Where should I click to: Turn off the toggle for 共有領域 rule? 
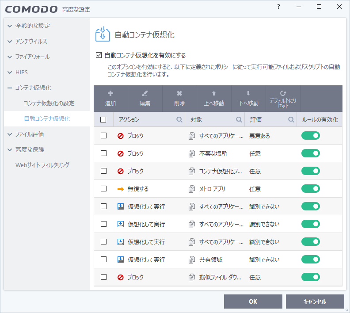click(310, 260)
